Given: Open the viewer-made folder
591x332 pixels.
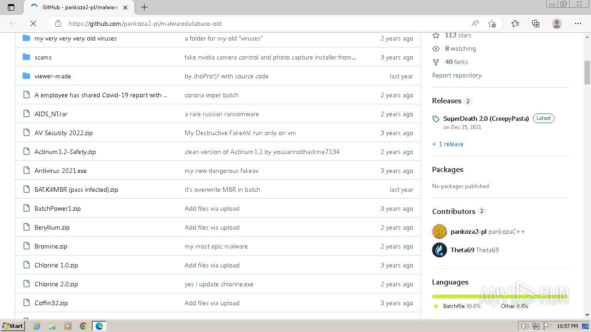Looking at the screenshot, I should 53,76.
